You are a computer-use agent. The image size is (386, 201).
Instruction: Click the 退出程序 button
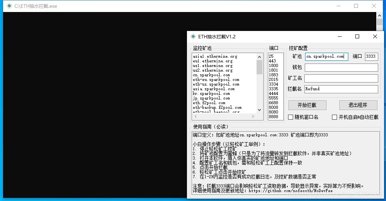coord(358,105)
